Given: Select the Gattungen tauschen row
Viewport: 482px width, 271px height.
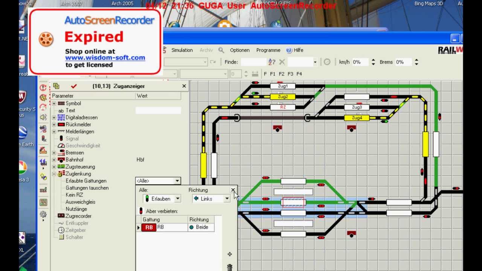Looking at the screenshot, I should tap(87, 188).
